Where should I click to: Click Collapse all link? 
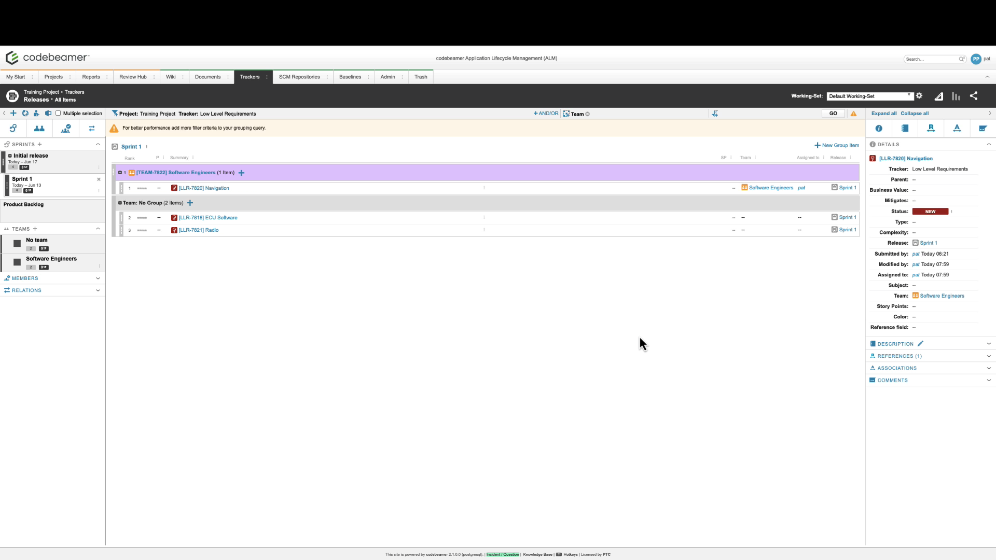coord(915,114)
